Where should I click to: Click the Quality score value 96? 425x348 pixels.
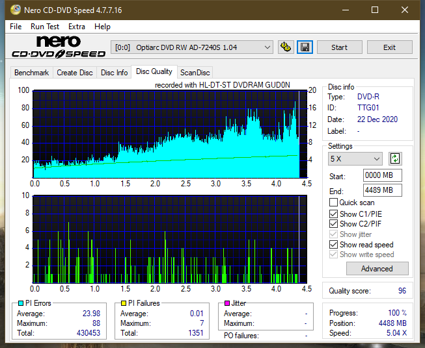pos(402,291)
